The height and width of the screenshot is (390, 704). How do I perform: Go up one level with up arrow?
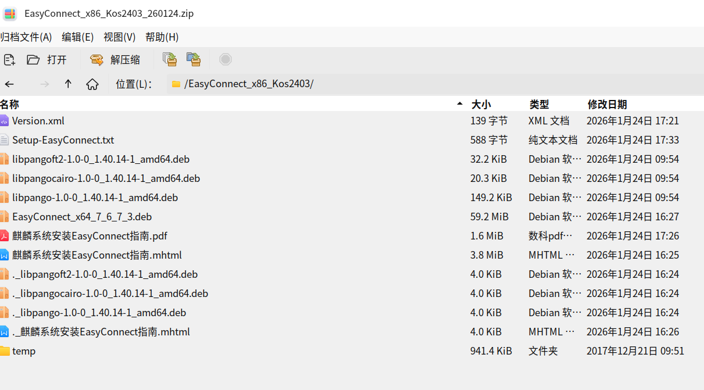click(x=68, y=84)
